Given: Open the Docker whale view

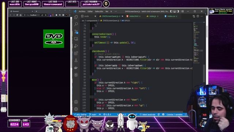Looking at the screenshot, I should (76, 67).
